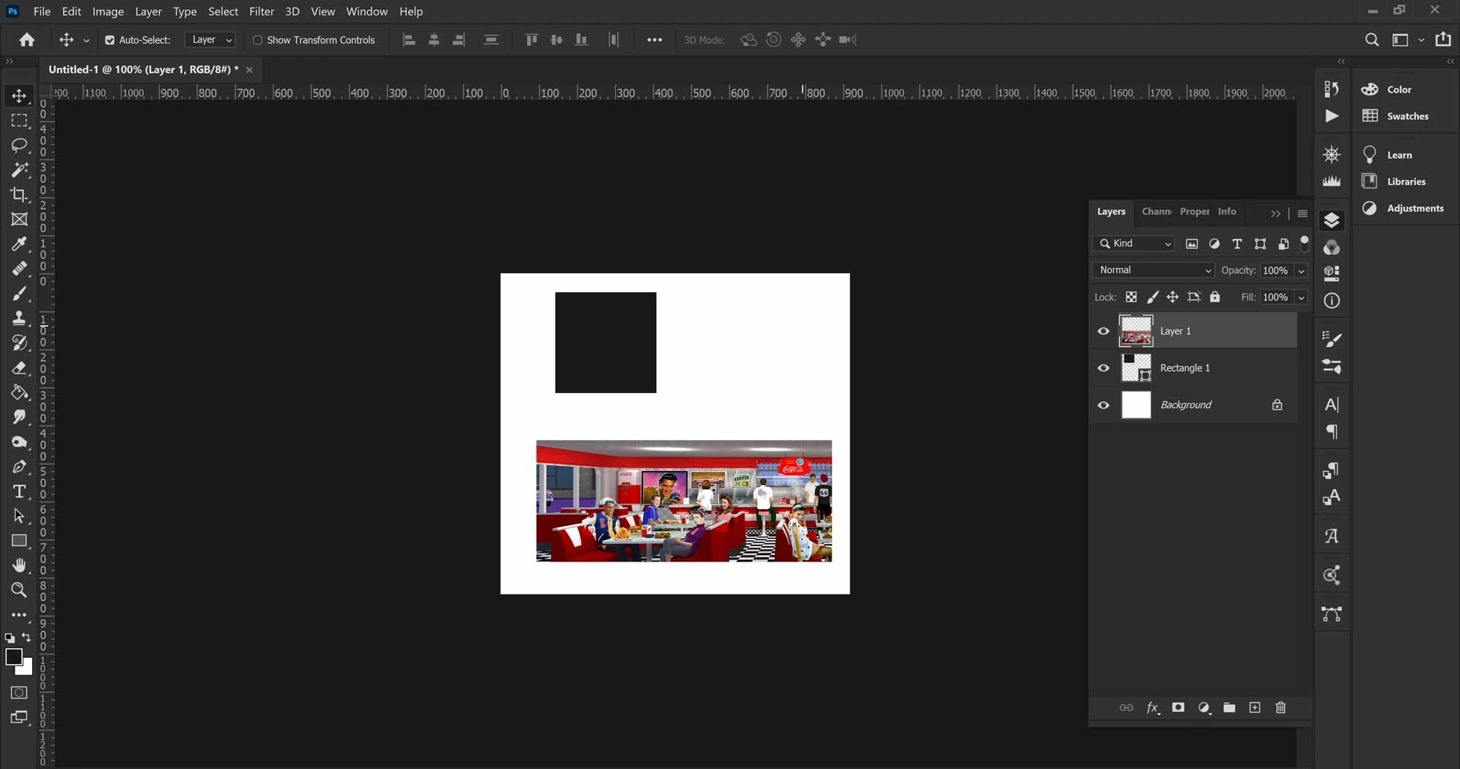The image size is (1460, 769).
Task: Select the Path Selection tool
Action: tap(20, 516)
